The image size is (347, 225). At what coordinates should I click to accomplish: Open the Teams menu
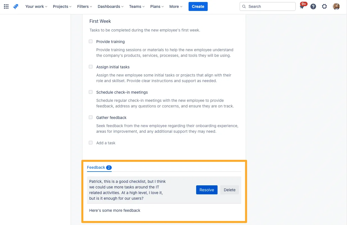point(137,6)
